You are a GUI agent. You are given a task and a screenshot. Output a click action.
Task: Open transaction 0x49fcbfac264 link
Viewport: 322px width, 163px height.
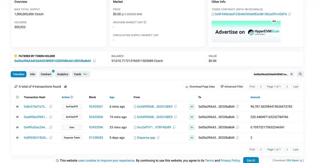tap(35, 127)
